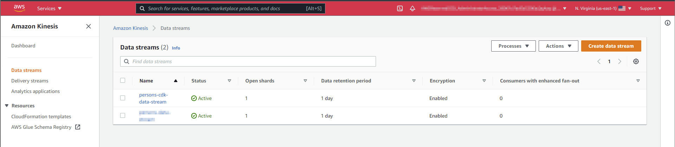Click the Amazon Kinesis breadcrumb link

[130, 28]
